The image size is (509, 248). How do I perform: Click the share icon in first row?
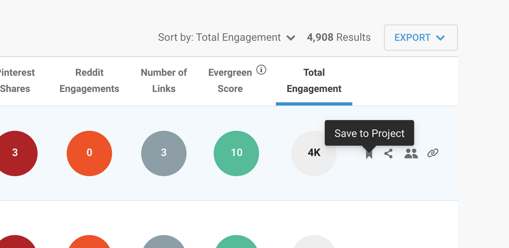(x=389, y=154)
